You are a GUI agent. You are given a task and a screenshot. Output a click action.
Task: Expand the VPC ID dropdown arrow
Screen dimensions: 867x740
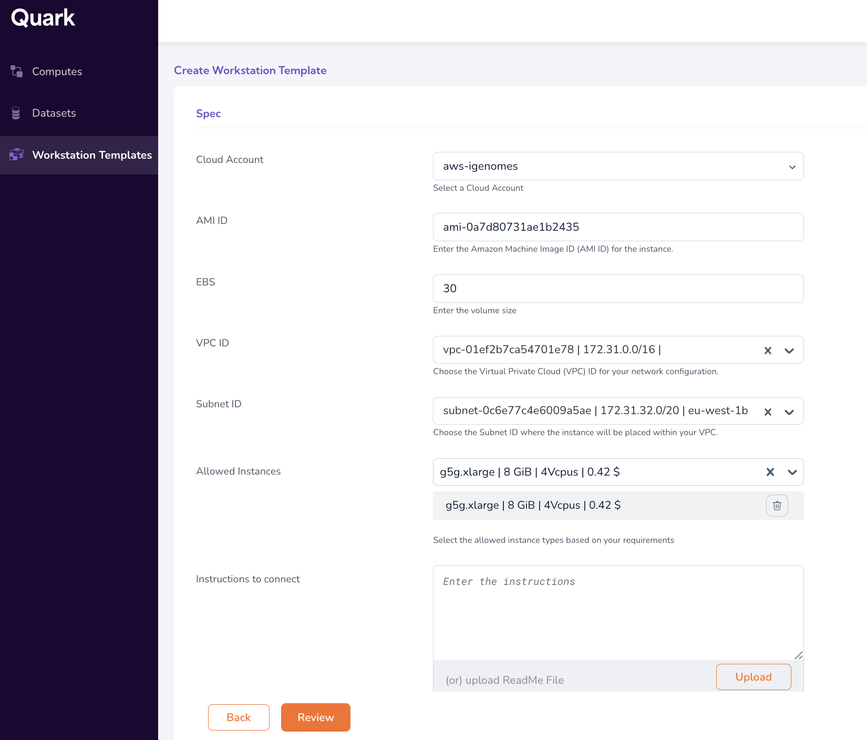point(789,351)
